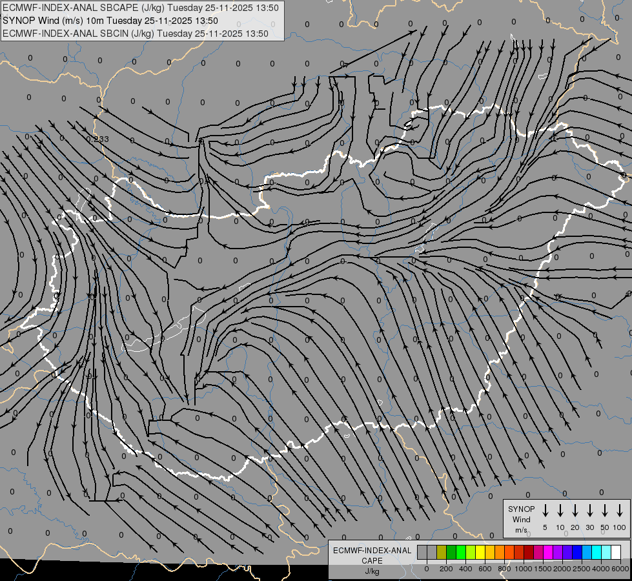Screen dimensions: 632x581
Task: Pick the white swatch on CAPE scale
Action: [616, 553]
